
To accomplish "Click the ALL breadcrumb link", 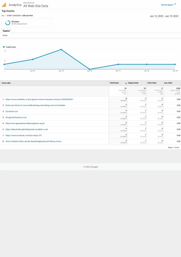I will pyautogui.click(x=3, y=16).
